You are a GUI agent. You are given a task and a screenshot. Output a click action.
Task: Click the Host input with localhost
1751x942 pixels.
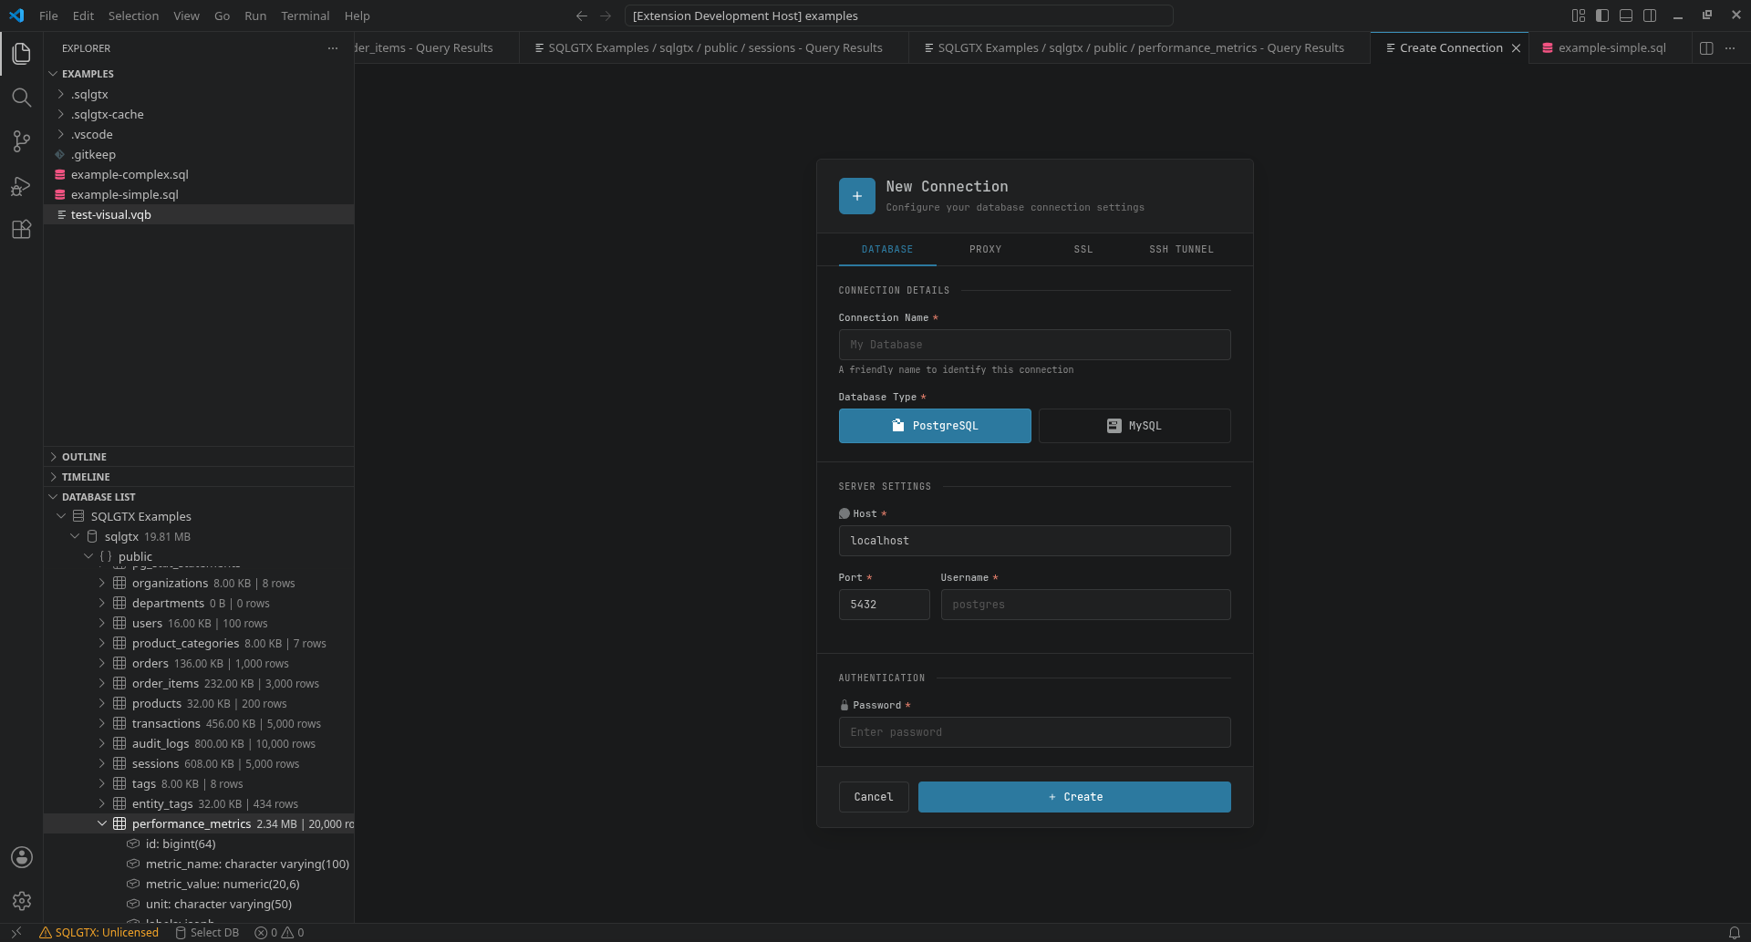[x=1034, y=541]
